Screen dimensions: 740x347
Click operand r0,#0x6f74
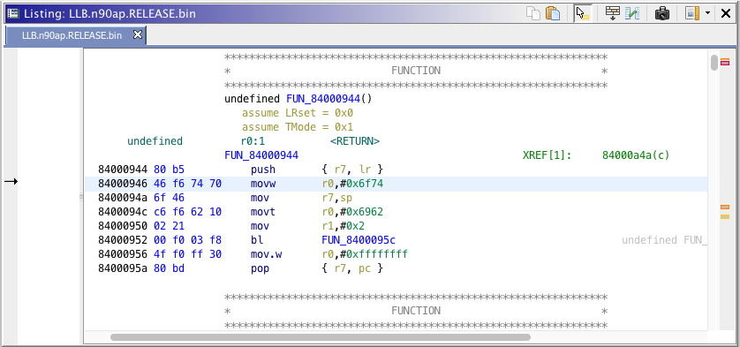[x=352, y=184]
